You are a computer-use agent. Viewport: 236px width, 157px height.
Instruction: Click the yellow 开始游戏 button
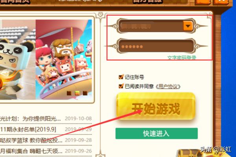pyautogui.click(x=156, y=106)
